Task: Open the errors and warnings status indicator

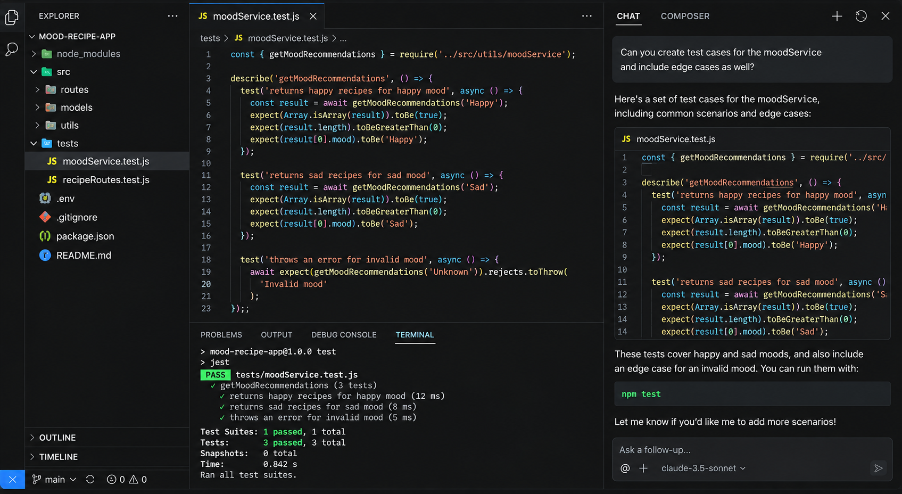Action: (x=127, y=480)
